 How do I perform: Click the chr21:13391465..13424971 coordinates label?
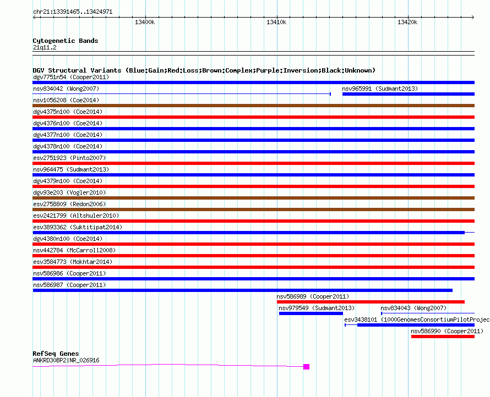click(73, 12)
